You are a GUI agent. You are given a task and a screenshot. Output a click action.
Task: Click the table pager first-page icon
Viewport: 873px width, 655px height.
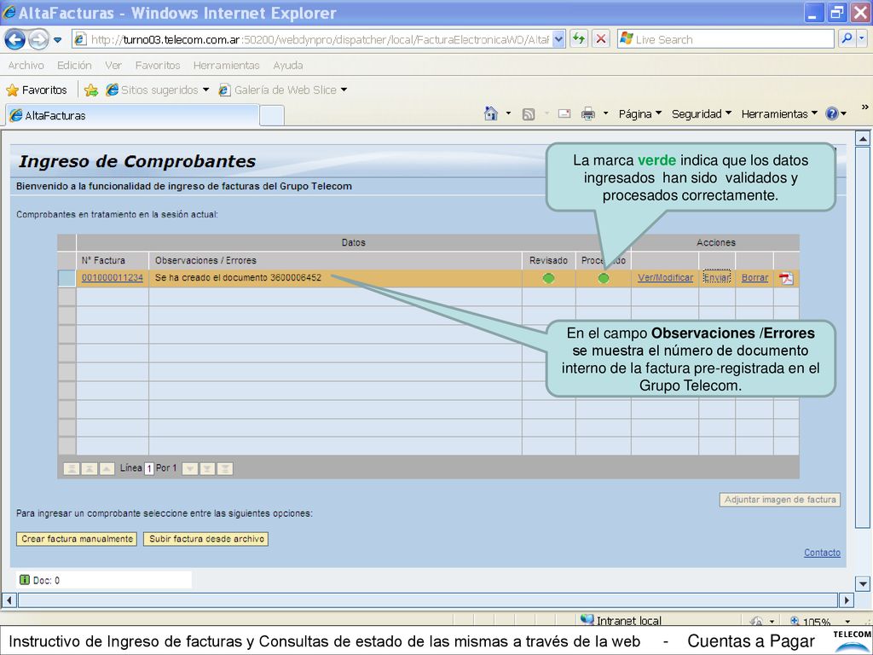click(72, 468)
